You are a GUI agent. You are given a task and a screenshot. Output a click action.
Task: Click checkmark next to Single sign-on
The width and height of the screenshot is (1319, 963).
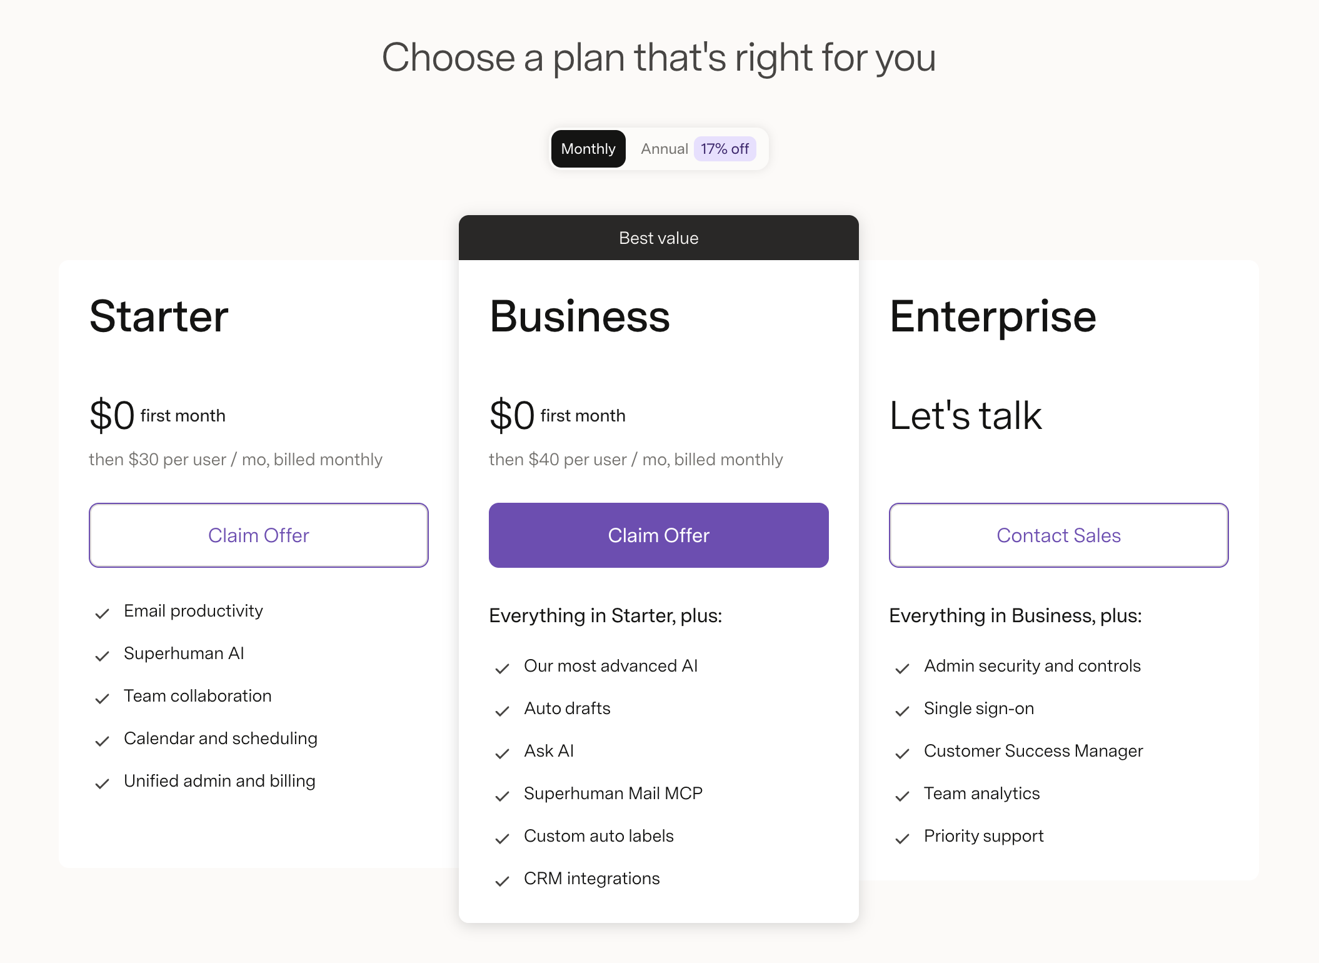point(902,711)
